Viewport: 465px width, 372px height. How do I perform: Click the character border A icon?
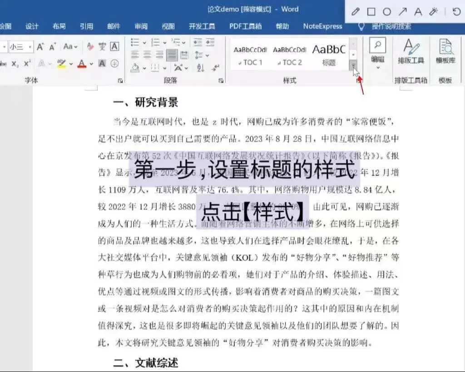[x=114, y=46]
